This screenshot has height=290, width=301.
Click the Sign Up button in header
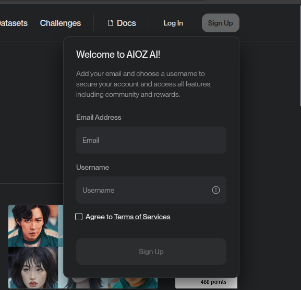[220, 23]
